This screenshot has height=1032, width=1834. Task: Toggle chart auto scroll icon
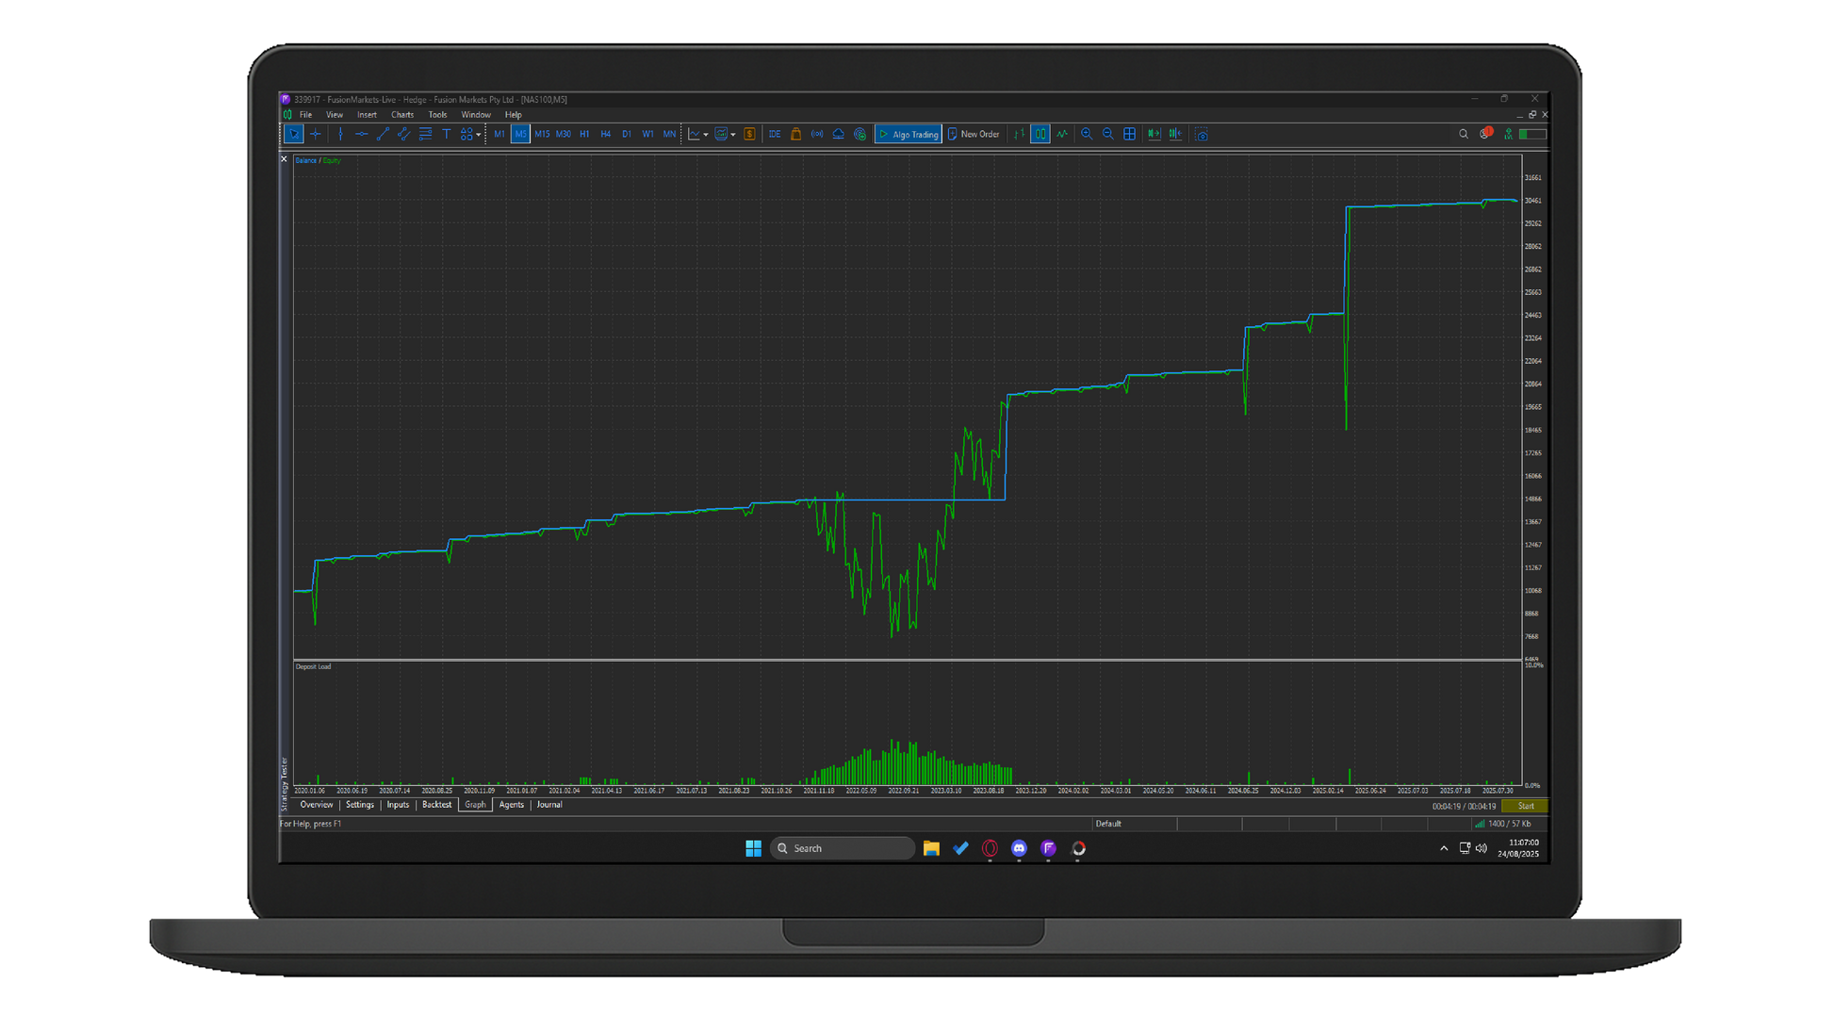(1154, 134)
